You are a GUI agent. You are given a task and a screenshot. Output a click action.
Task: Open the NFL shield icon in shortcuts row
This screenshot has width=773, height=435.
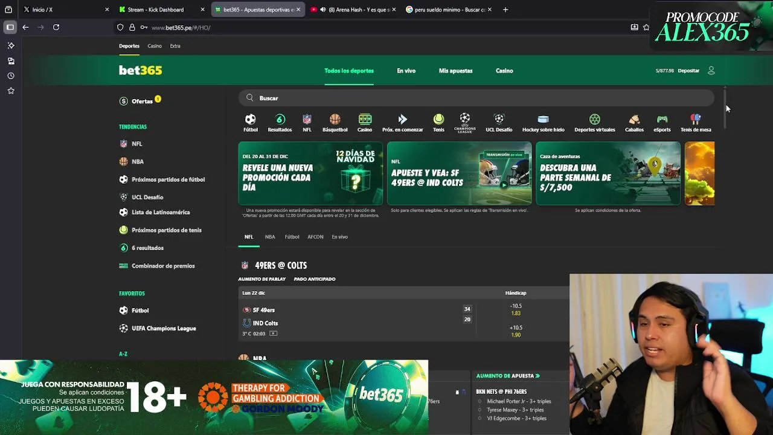pyautogui.click(x=307, y=120)
